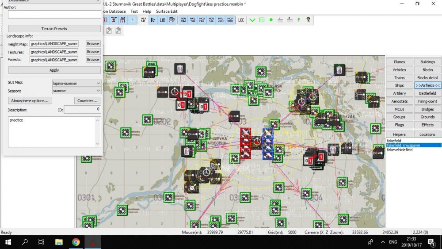Open the GUI Map dropdown

(76, 83)
